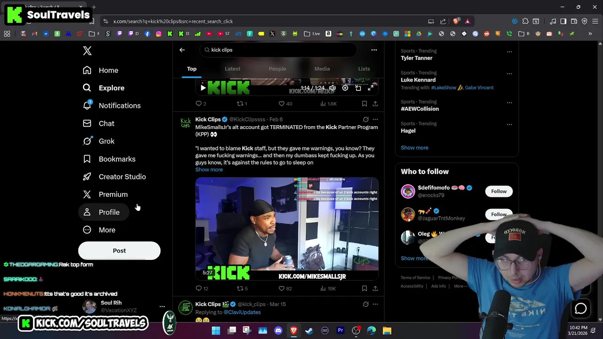The image size is (603, 339).
Task: Open options for the Hagel trend
Action: pyautogui.click(x=509, y=124)
